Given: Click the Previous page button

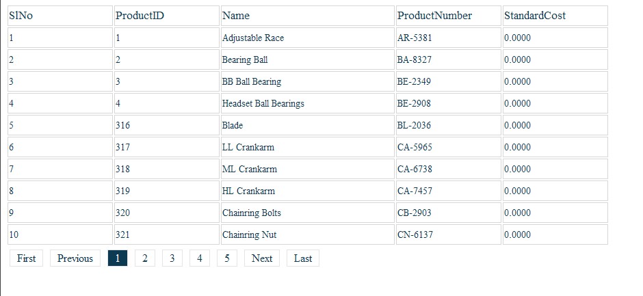Looking at the screenshot, I should [x=75, y=258].
